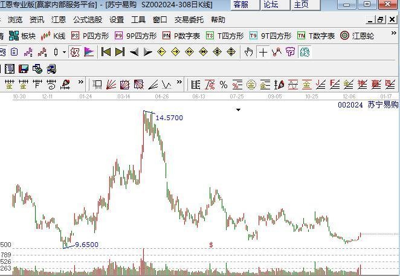This screenshot has height=276, width=400.
Task: Select the candlestick chart type icon
Action: click(56, 53)
